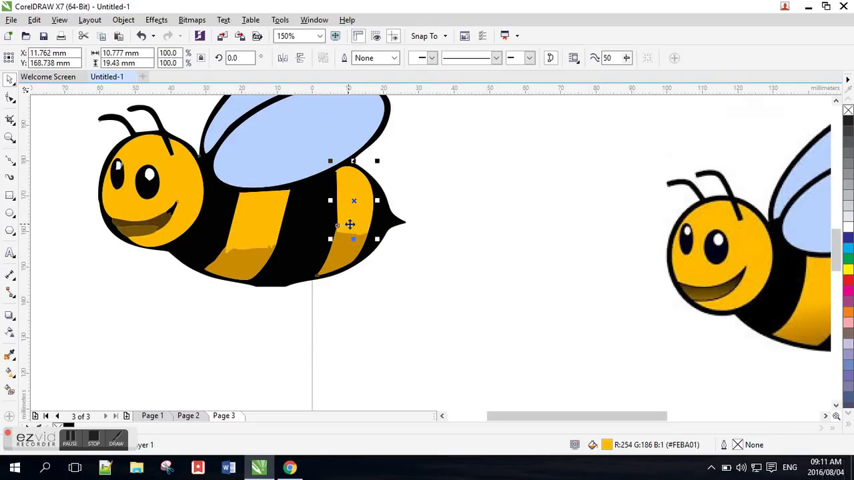This screenshot has width=854, height=480.
Task: Click the Undo arrow icon
Action: (141, 36)
